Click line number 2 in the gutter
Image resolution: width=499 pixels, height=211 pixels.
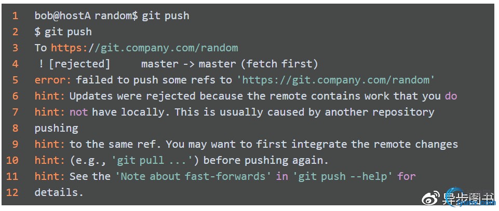point(15,32)
